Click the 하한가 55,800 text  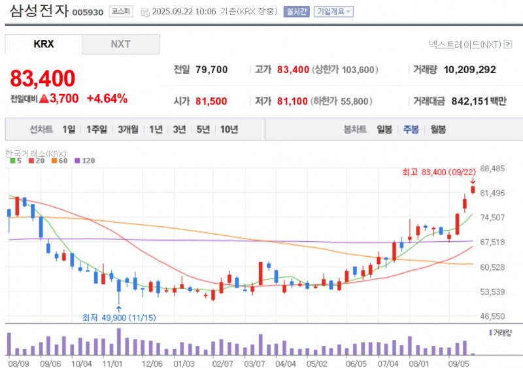coord(341,101)
